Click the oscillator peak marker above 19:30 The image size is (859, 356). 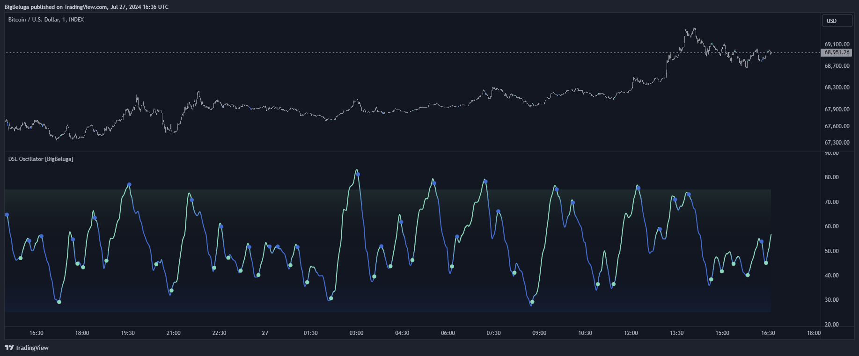[130, 185]
